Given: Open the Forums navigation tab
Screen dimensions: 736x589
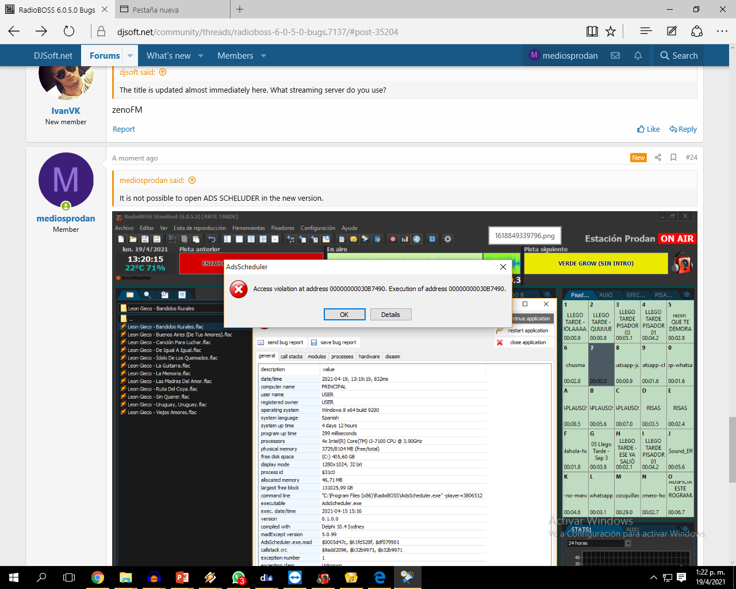Looking at the screenshot, I should click(105, 56).
